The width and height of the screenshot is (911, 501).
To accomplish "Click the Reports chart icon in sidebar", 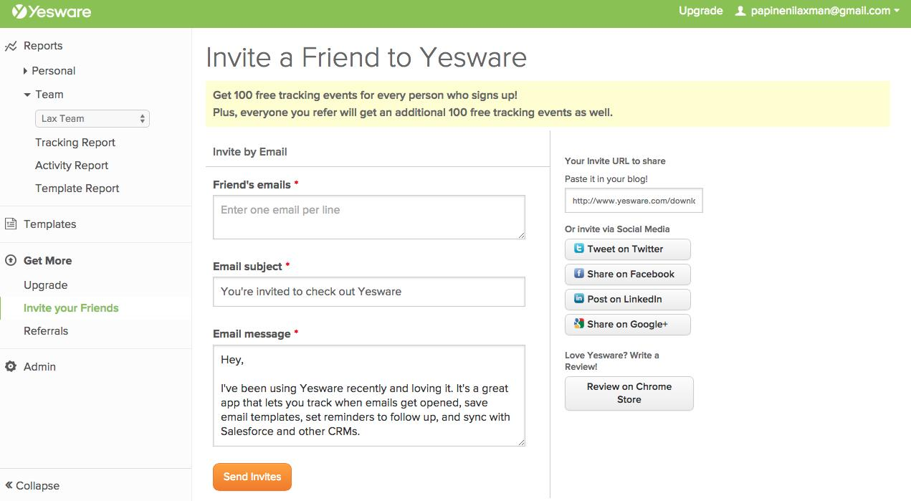I will pos(11,47).
